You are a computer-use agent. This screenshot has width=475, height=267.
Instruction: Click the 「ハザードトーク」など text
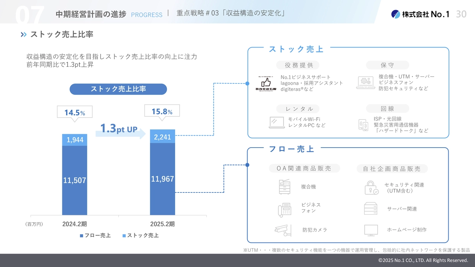pyautogui.click(x=401, y=131)
